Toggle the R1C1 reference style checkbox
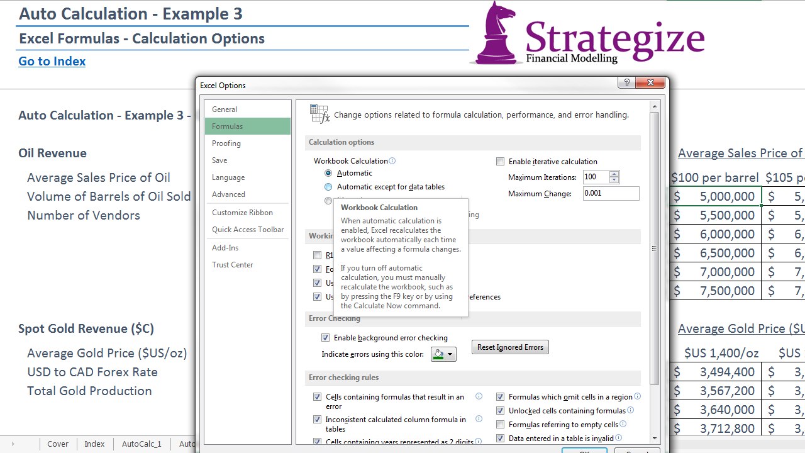This screenshot has height=453, width=805. tap(317, 255)
